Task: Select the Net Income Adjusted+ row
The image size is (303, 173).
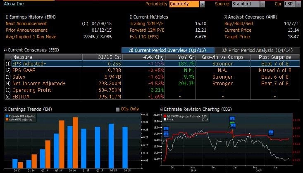Action: click(152, 84)
